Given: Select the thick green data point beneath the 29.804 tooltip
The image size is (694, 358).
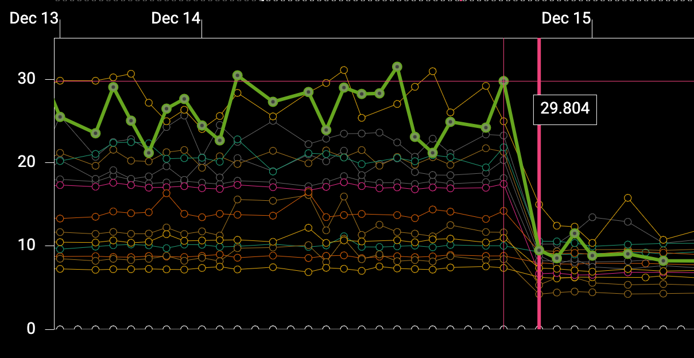Looking at the screenshot, I should [x=503, y=81].
